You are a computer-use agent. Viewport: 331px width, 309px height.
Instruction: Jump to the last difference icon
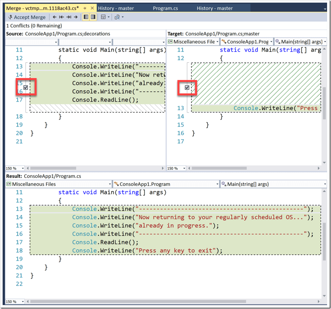pos(69,17)
